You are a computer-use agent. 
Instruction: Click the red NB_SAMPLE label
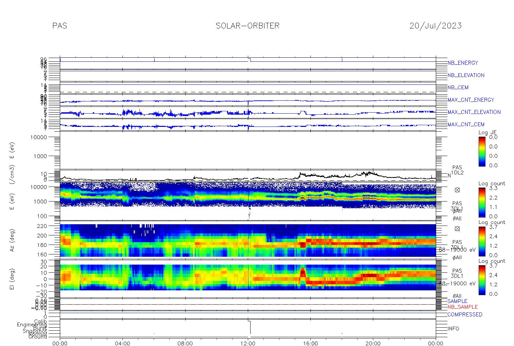(462, 307)
